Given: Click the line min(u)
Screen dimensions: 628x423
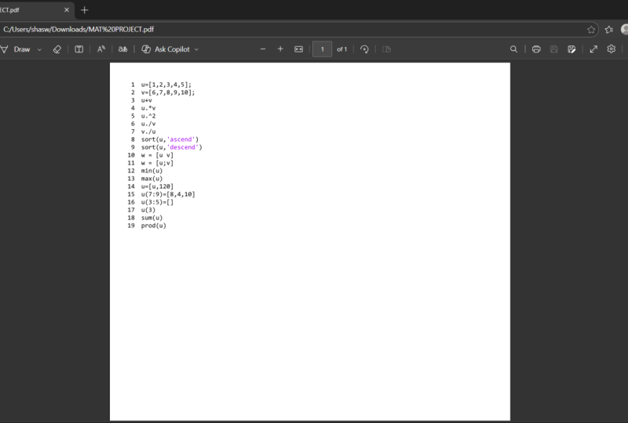Looking at the screenshot, I should pos(152,171).
